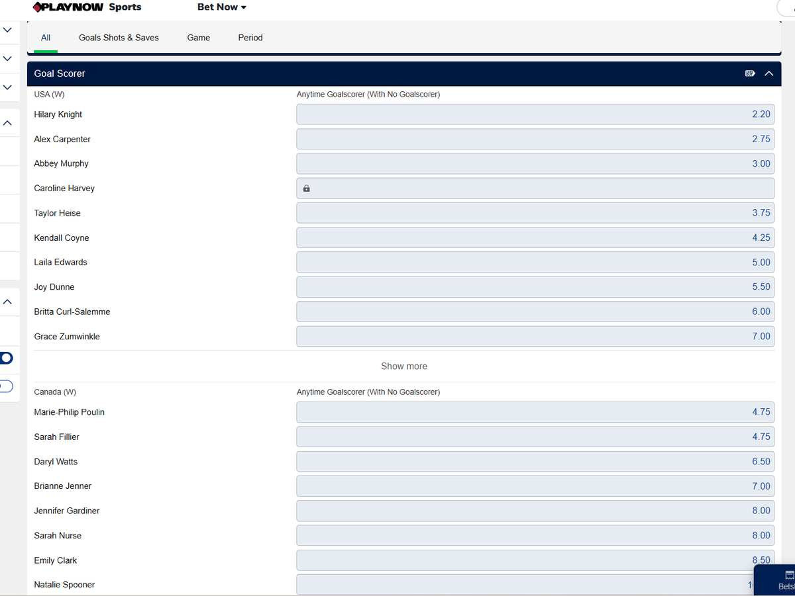Click the Marie-Philip Poulin player name
The width and height of the screenshot is (795, 596).
click(70, 412)
